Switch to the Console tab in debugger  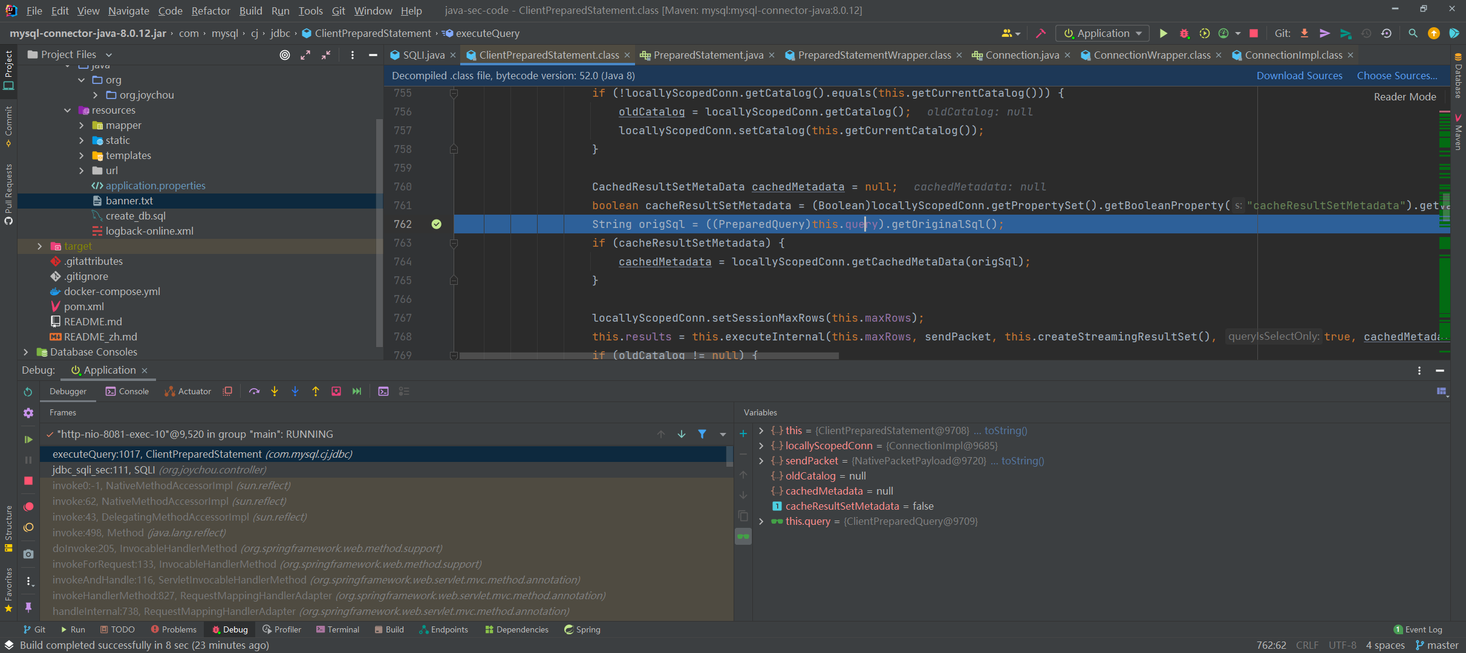coord(127,391)
